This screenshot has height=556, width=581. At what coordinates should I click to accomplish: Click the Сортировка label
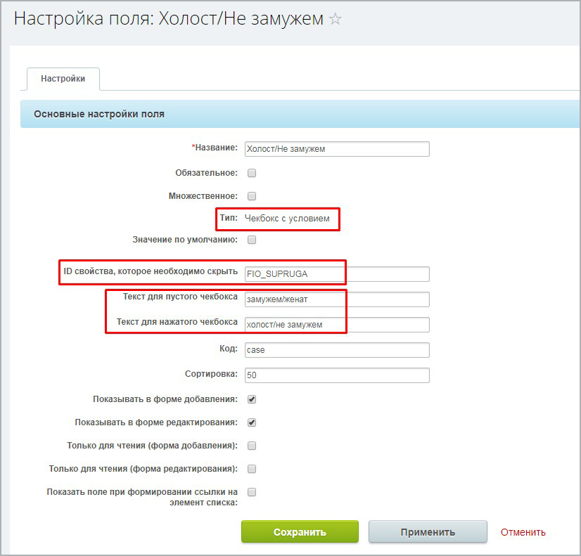click(x=211, y=374)
